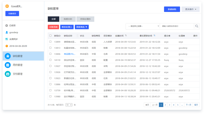Go to page 5 in pagination
Viewport: 204px width, 114px height.
[178, 105]
